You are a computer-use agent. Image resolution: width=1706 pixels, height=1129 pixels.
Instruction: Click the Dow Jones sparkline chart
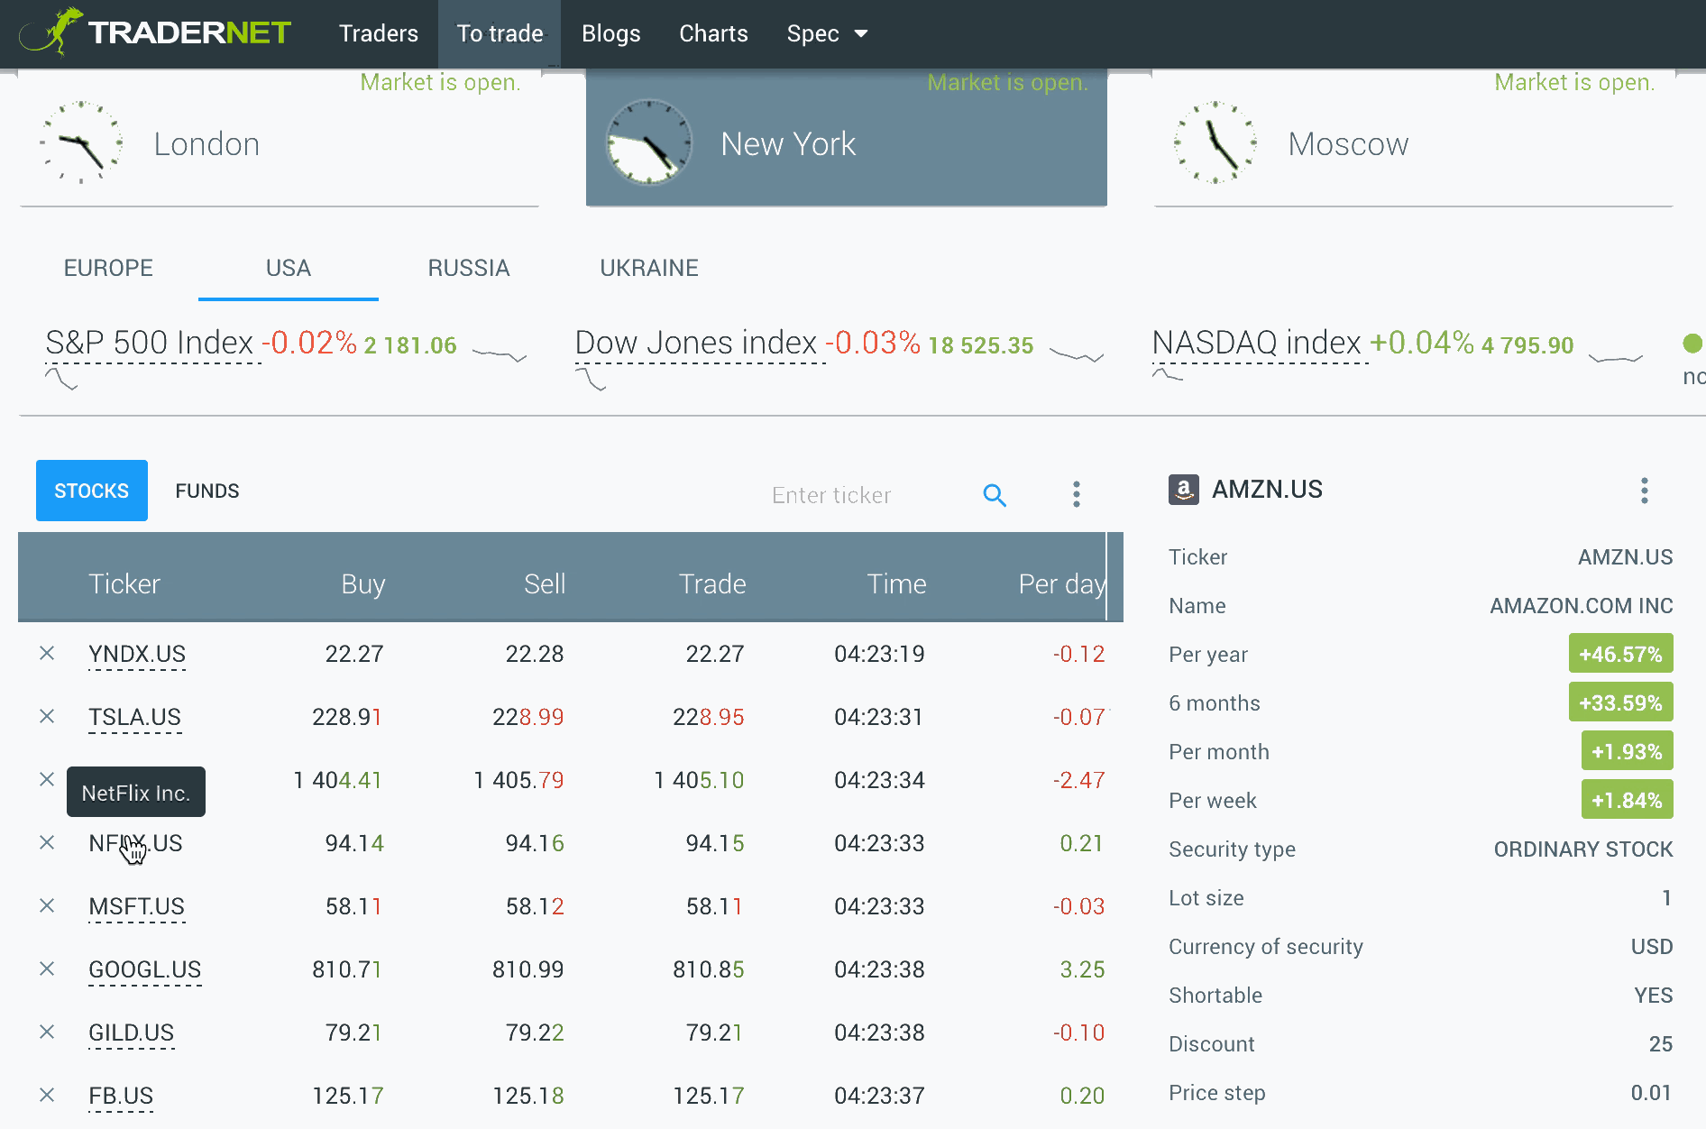tap(1077, 354)
